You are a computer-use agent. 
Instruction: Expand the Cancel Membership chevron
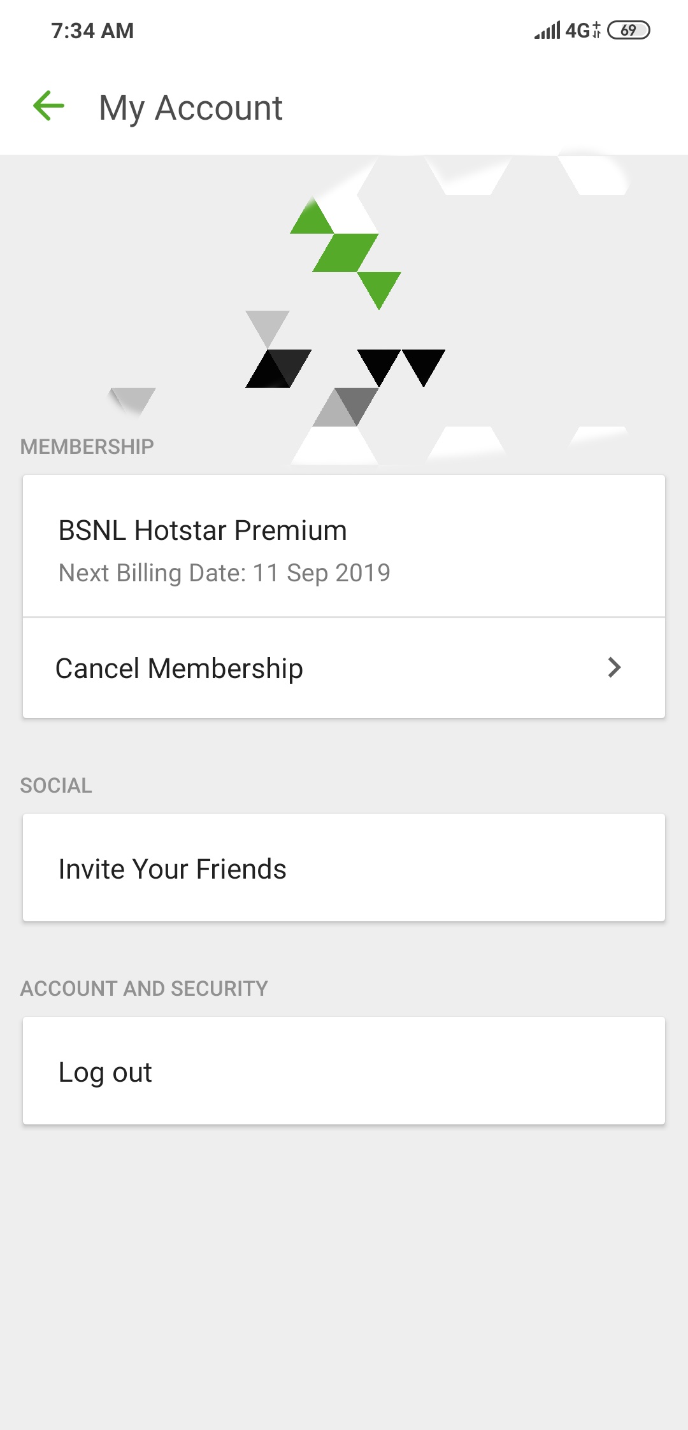[x=614, y=667]
